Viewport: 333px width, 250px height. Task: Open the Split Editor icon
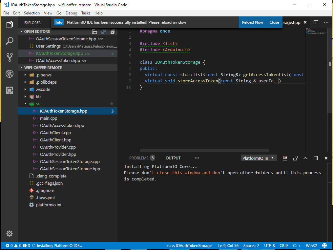pos(315,22)
